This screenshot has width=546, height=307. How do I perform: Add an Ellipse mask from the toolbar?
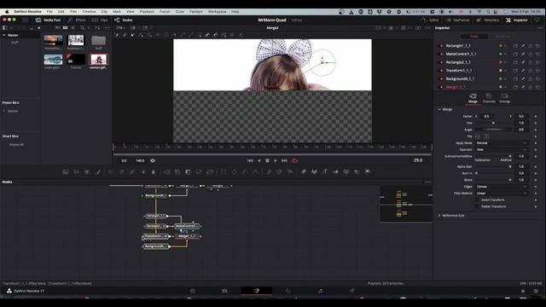pyautogui.click(x=234, y=172)
